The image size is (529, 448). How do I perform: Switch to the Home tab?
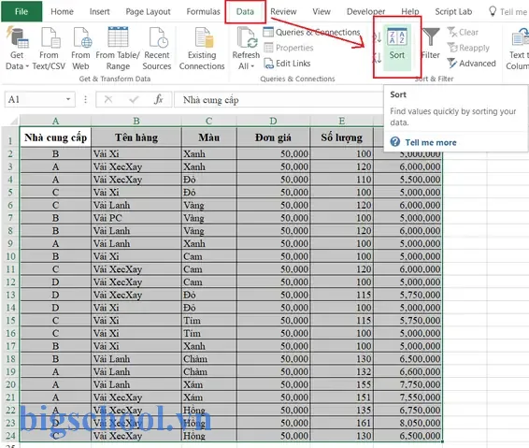(62, 11)
